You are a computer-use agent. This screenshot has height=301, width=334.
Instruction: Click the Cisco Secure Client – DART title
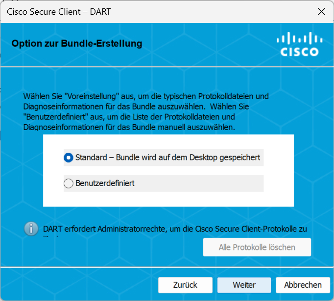[x=59, y=11]
